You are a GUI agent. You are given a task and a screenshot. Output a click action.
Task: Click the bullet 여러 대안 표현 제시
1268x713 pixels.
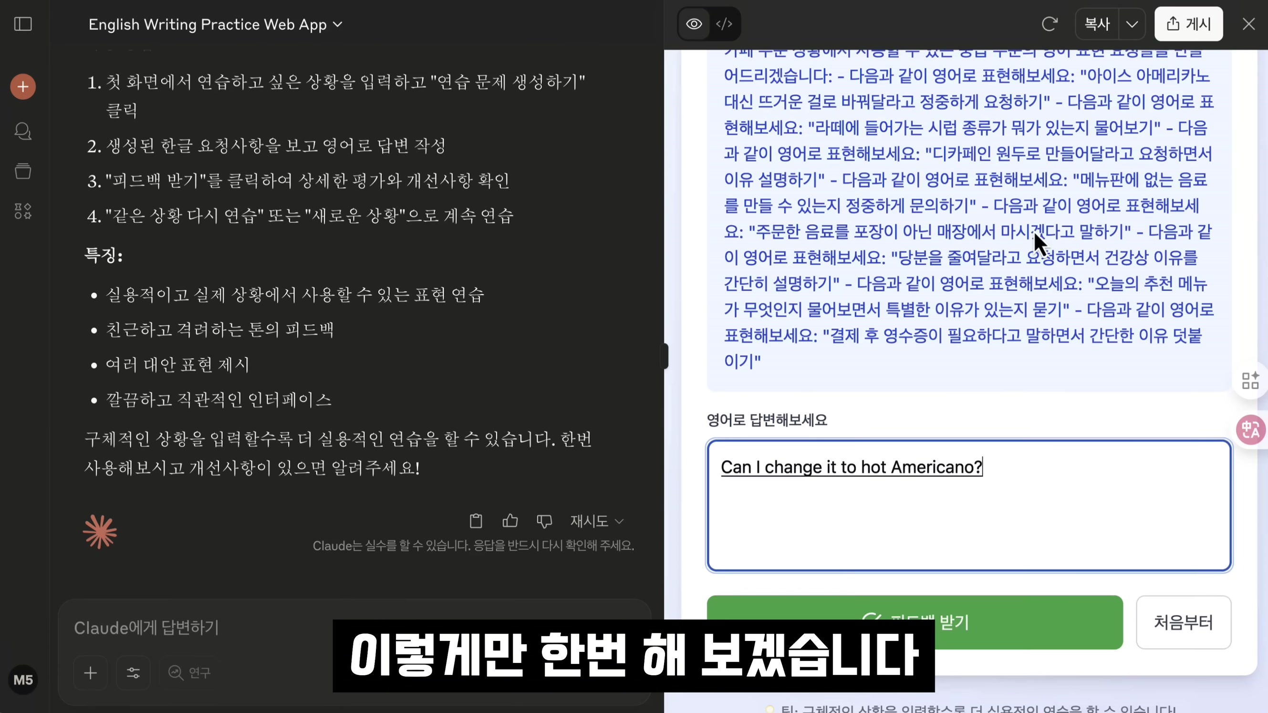177,365
